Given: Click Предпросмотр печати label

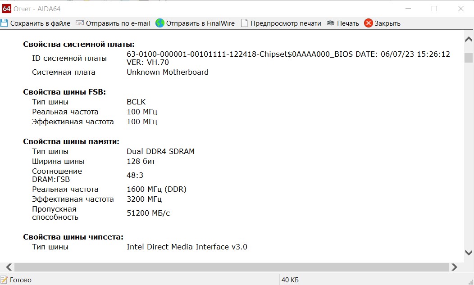Looking at the screenshot, I should (286, 23).
